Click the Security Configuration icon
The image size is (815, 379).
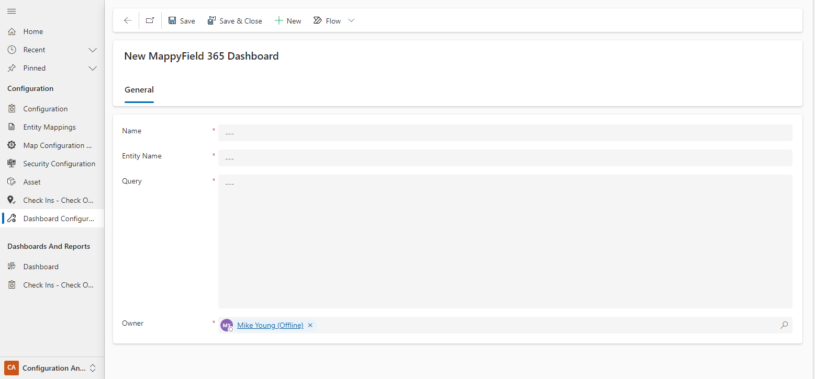pyautogui.click(x=12, y=164)
